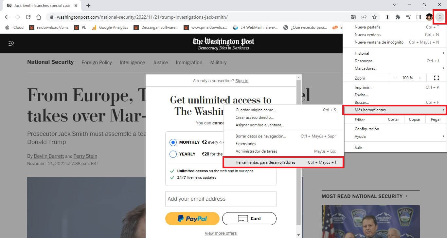Screen dimensions: 447x238
Task: Select the MONTHLY subscription option
Action: click(x=173, y=142)
